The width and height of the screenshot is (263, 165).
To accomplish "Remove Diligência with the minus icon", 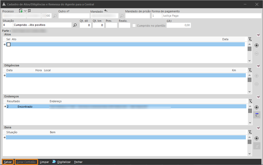I will click(256, 84).
